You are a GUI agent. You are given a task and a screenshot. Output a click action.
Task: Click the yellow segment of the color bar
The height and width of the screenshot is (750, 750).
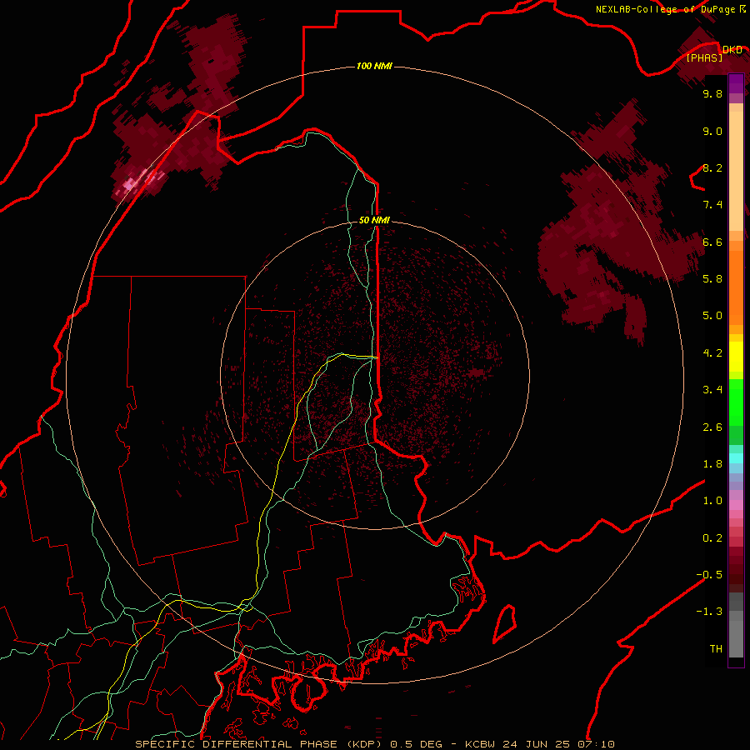[736, 357]
